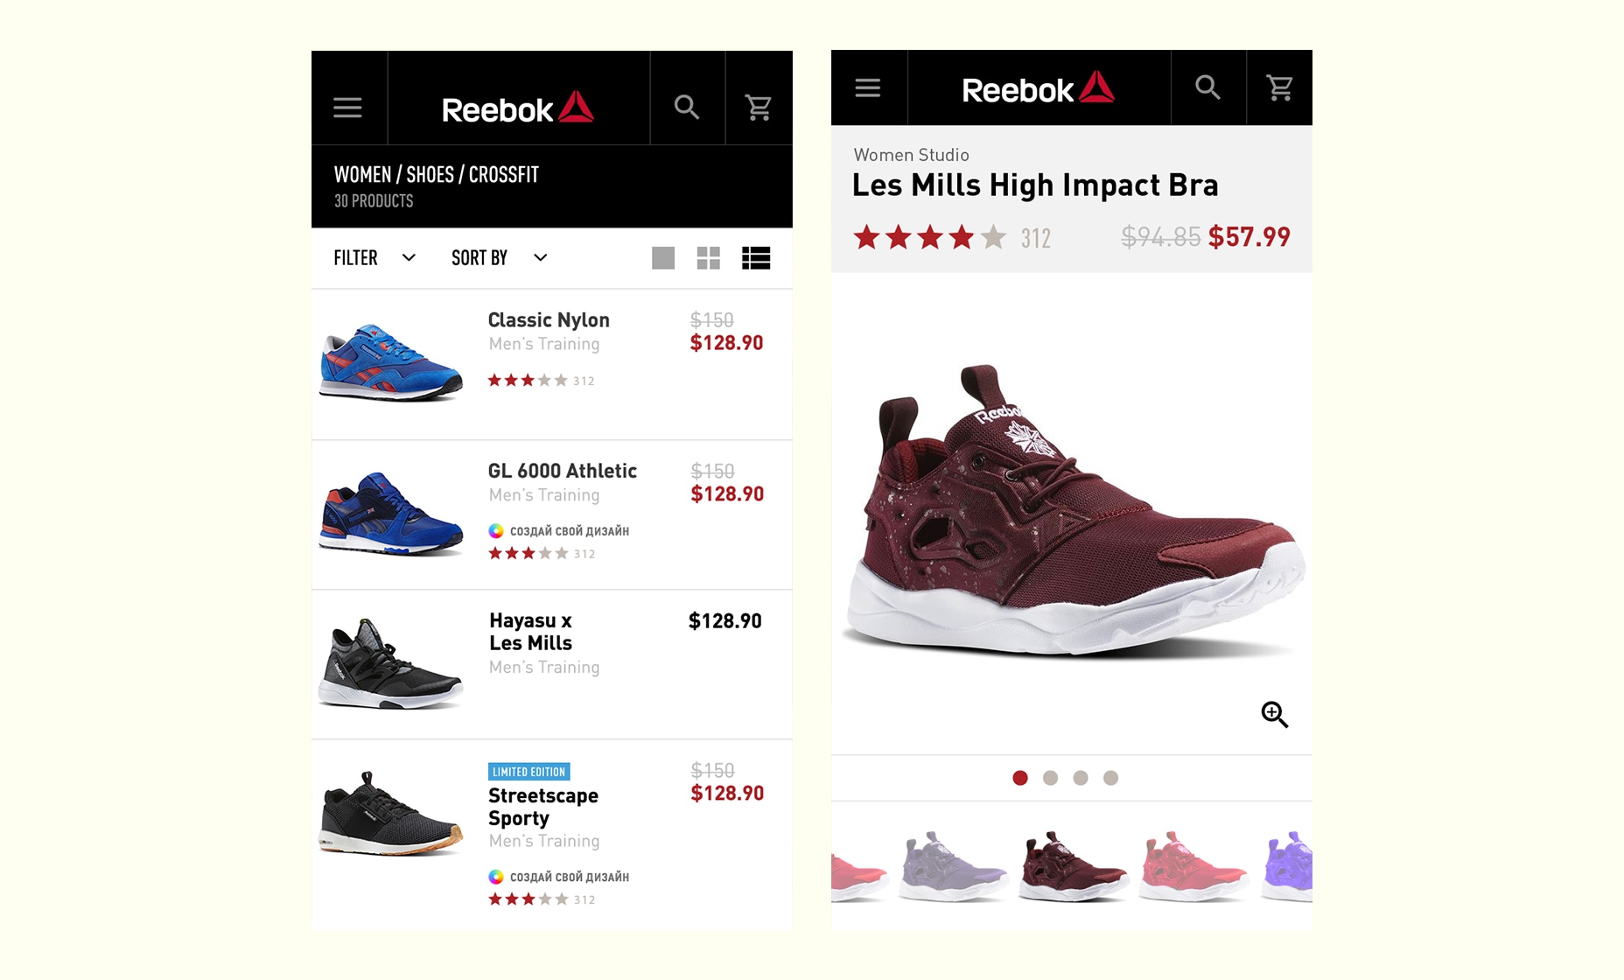Tap search icon on product detail header

tap(1207, 87)
